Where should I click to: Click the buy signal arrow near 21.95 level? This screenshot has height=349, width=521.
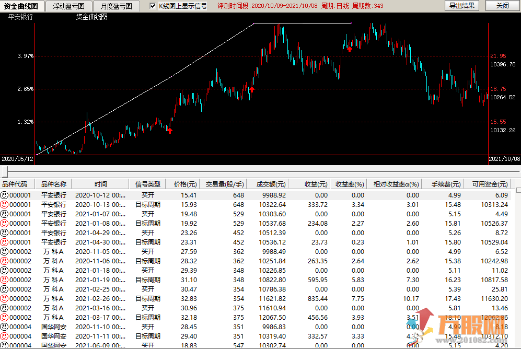pos(350,49)
